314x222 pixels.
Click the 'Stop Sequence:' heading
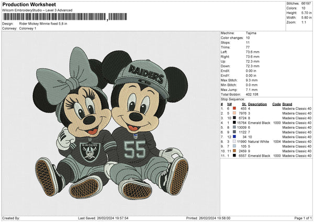(232, 99)
